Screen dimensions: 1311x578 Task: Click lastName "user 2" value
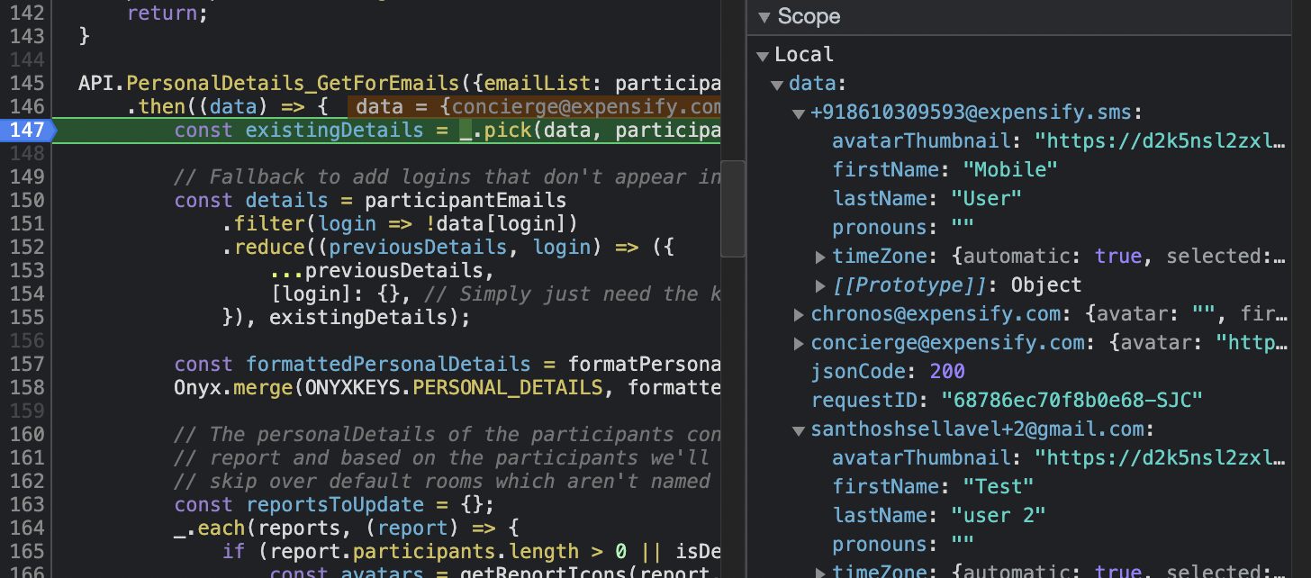[x=999, y=515]
